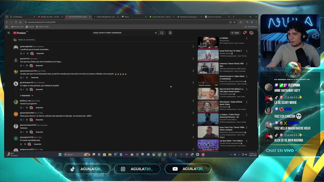324x182 pixels.
Task: Like the comment by @alexmonterroso7704
Action: [x=21, y=78]
